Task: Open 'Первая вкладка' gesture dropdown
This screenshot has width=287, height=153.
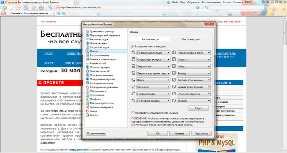Action: point(153,94)
